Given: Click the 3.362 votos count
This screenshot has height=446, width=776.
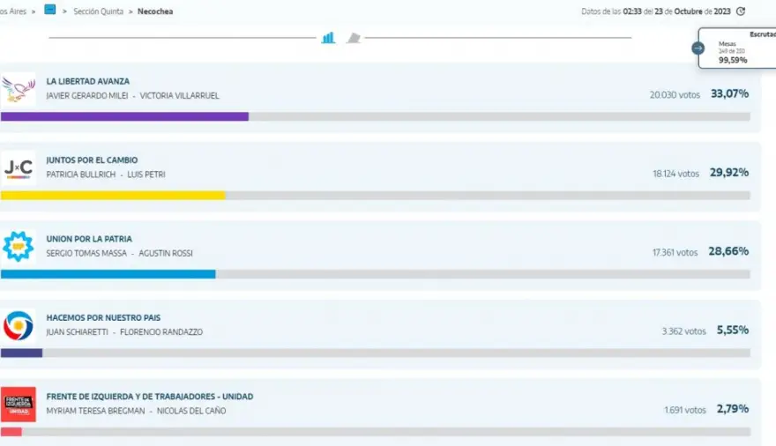Looking at the screenshot, I should [684, 331].
